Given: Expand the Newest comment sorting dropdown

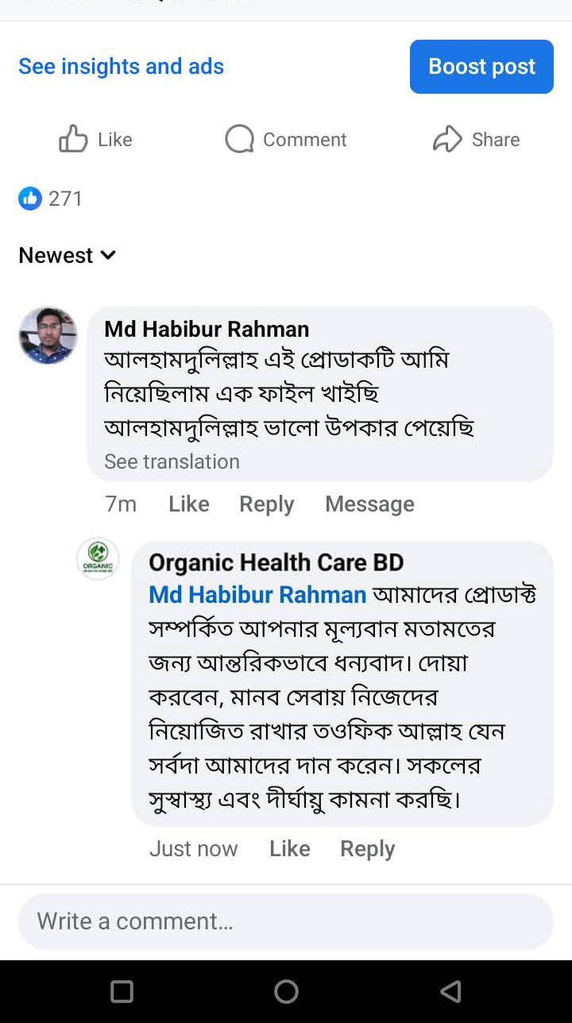Looking at the screenshot, I should [68, 256].
